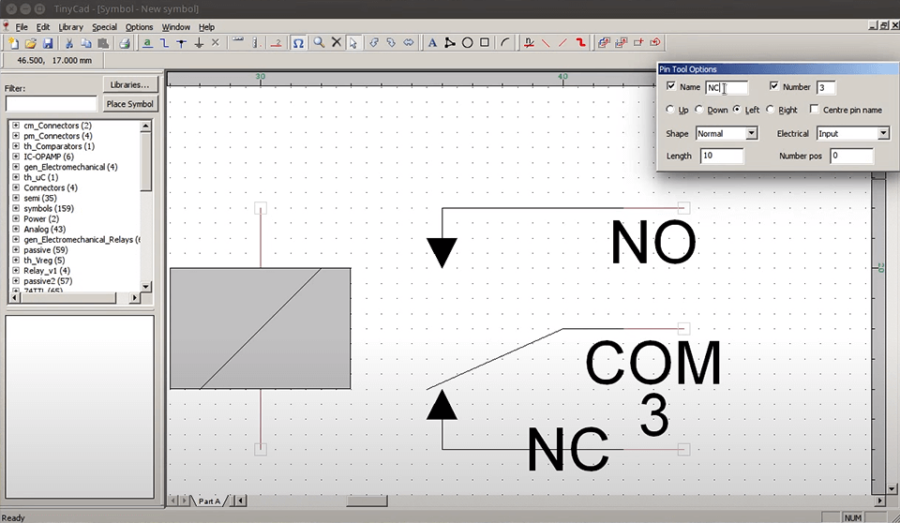This screenshot has height=523, width=900.
Task: Click the horizontal canvas scrollbar thumb
Action: click(x=367, y=501)
